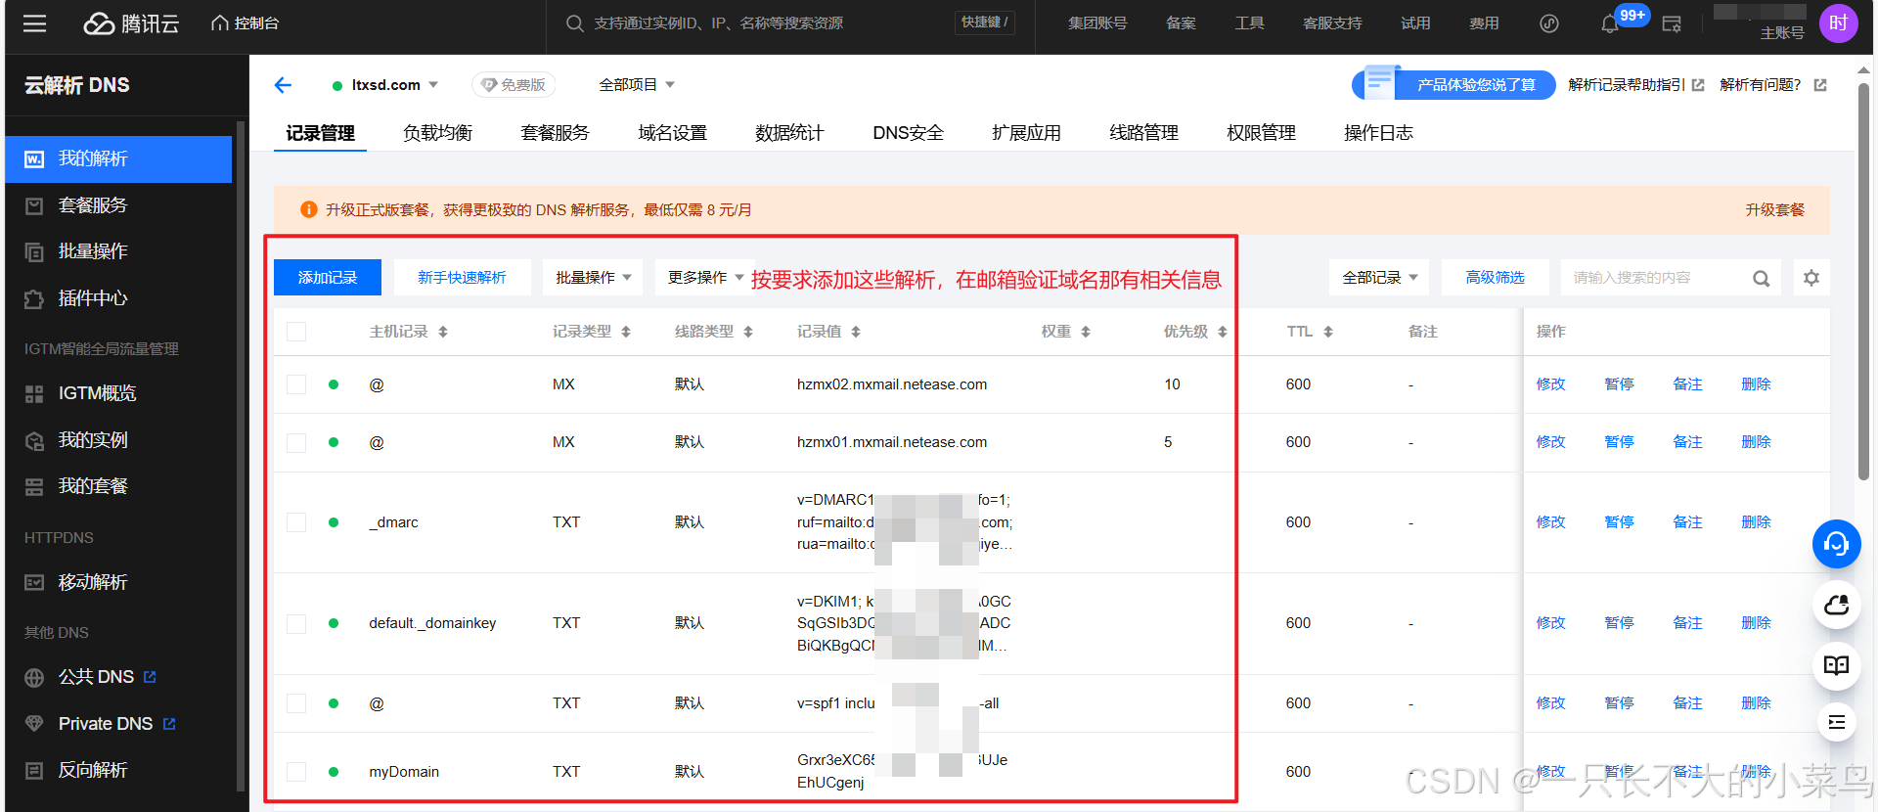Sort by 主机记录 column arrows
The width and height of the screenshot is (1878, 812).
(x=443, y=332)
